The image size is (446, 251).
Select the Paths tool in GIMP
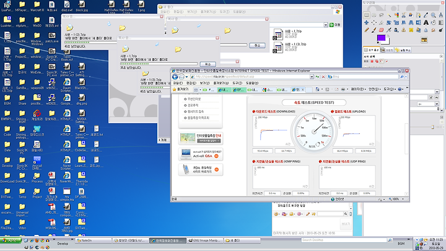pyautogui.click(x=418, y=15)
